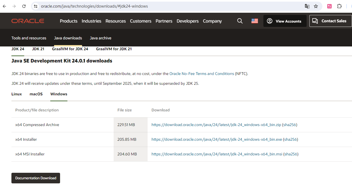
Task: Select the JDK 21 tab
Action: click(x=38, y=49)
